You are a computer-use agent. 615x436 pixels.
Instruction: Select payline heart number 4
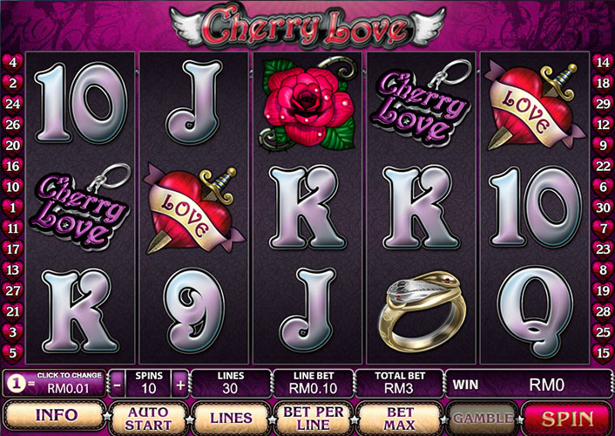[12, 62]
